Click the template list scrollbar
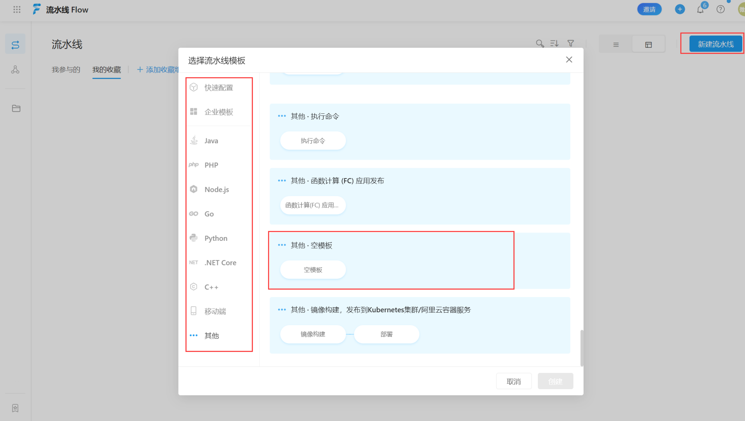This screenshot has width=745, height=421. click(x=582, y=348)
